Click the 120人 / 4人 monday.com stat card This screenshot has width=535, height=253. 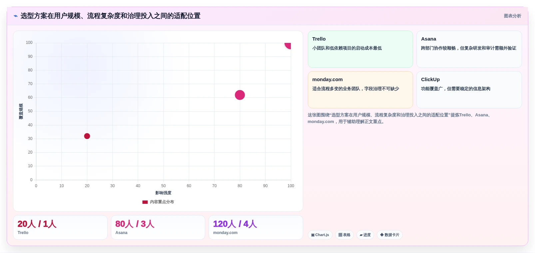tap(256, 227)
